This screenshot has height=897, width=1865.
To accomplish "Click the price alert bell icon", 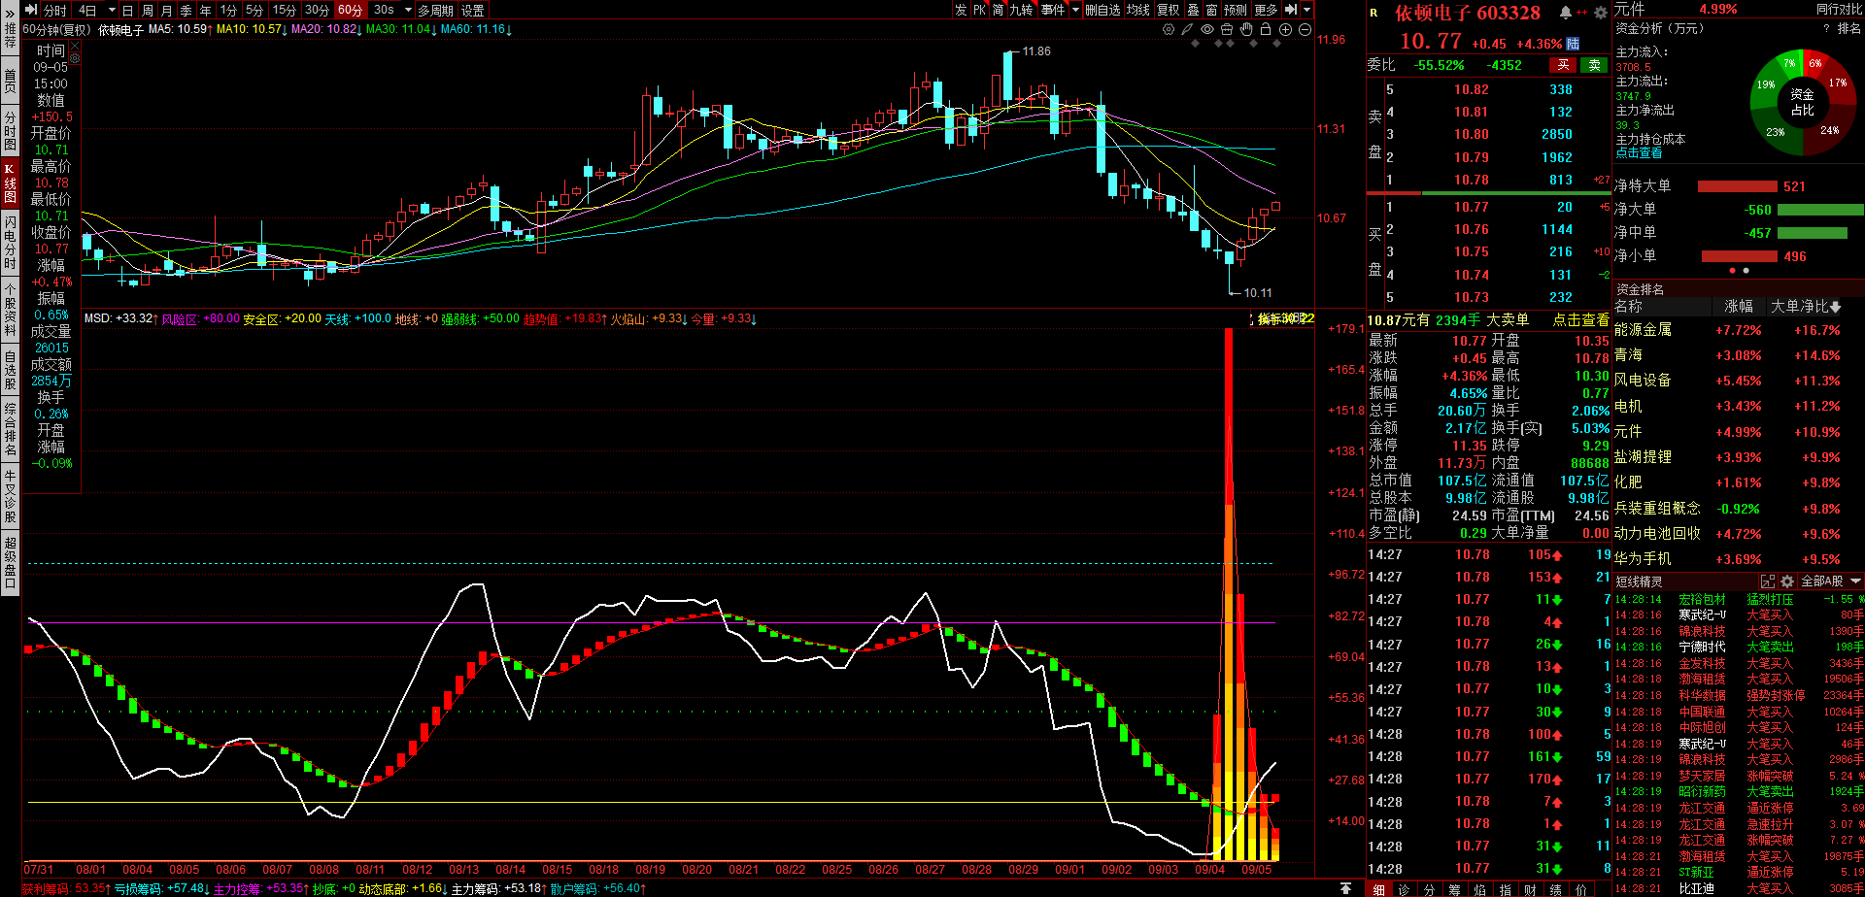I will coord(1566,13).
